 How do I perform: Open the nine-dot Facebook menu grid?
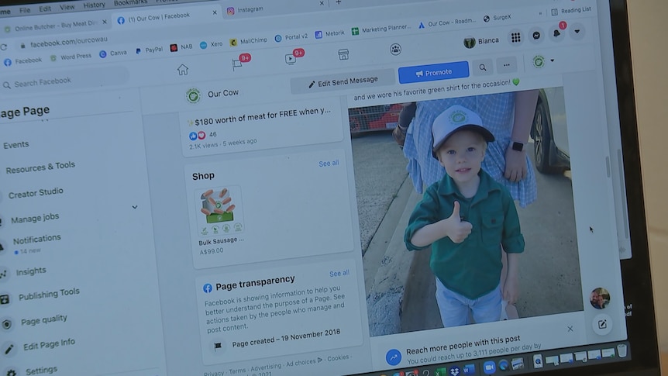515,37
